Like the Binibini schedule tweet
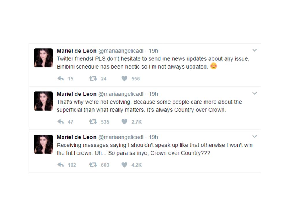 124,78
